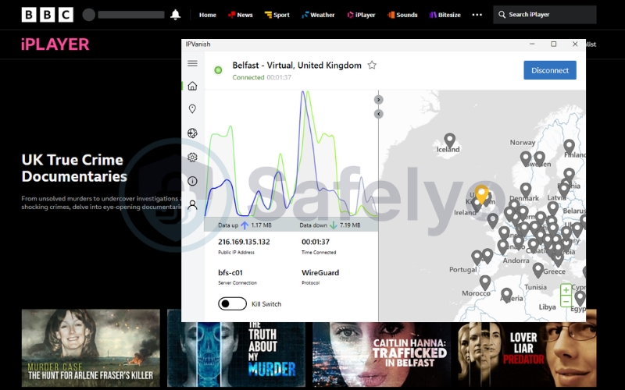Open The Truth About My Murder thumbnail
The image size is (625, 390).
click(237, 354)
